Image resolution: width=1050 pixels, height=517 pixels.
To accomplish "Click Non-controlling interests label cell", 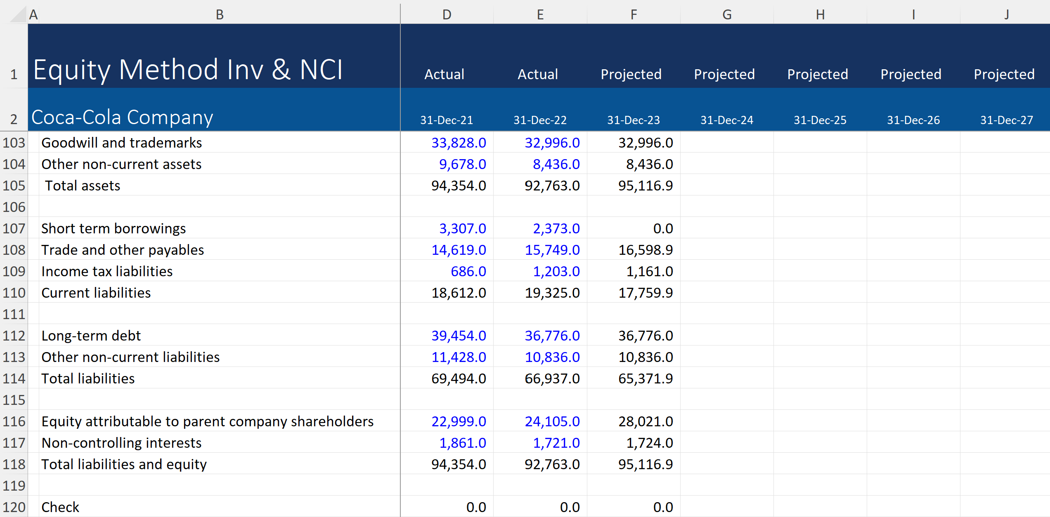I will pyautogui.click(x=121, y=443).
